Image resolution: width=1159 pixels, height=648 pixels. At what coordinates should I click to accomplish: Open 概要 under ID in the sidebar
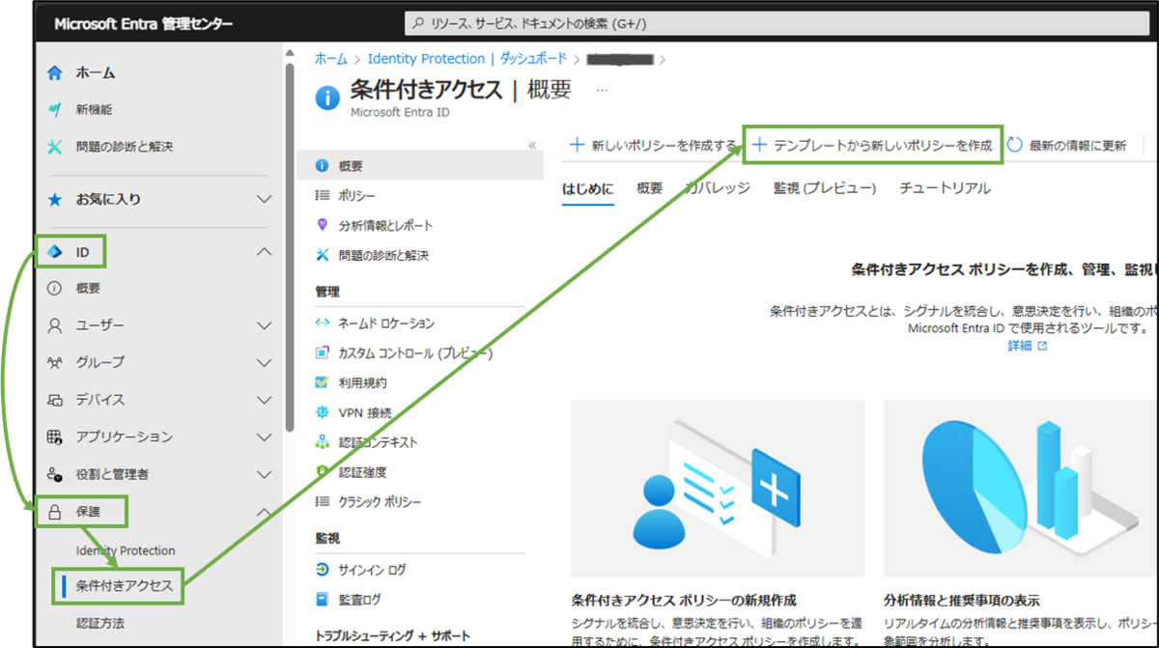[88, 288]
